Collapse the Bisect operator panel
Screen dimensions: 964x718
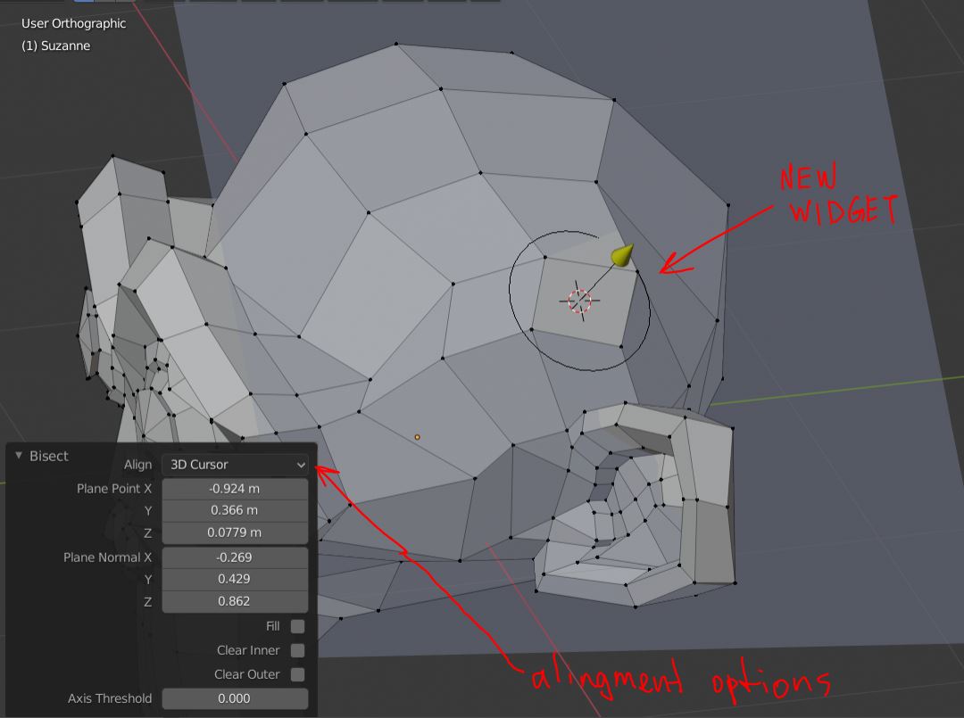pos(19,455)
